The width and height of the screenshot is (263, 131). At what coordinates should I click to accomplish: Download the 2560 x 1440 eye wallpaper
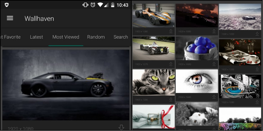tap(214, 97)
